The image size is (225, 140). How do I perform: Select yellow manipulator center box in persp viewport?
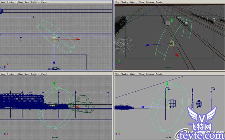click(172, 44)
